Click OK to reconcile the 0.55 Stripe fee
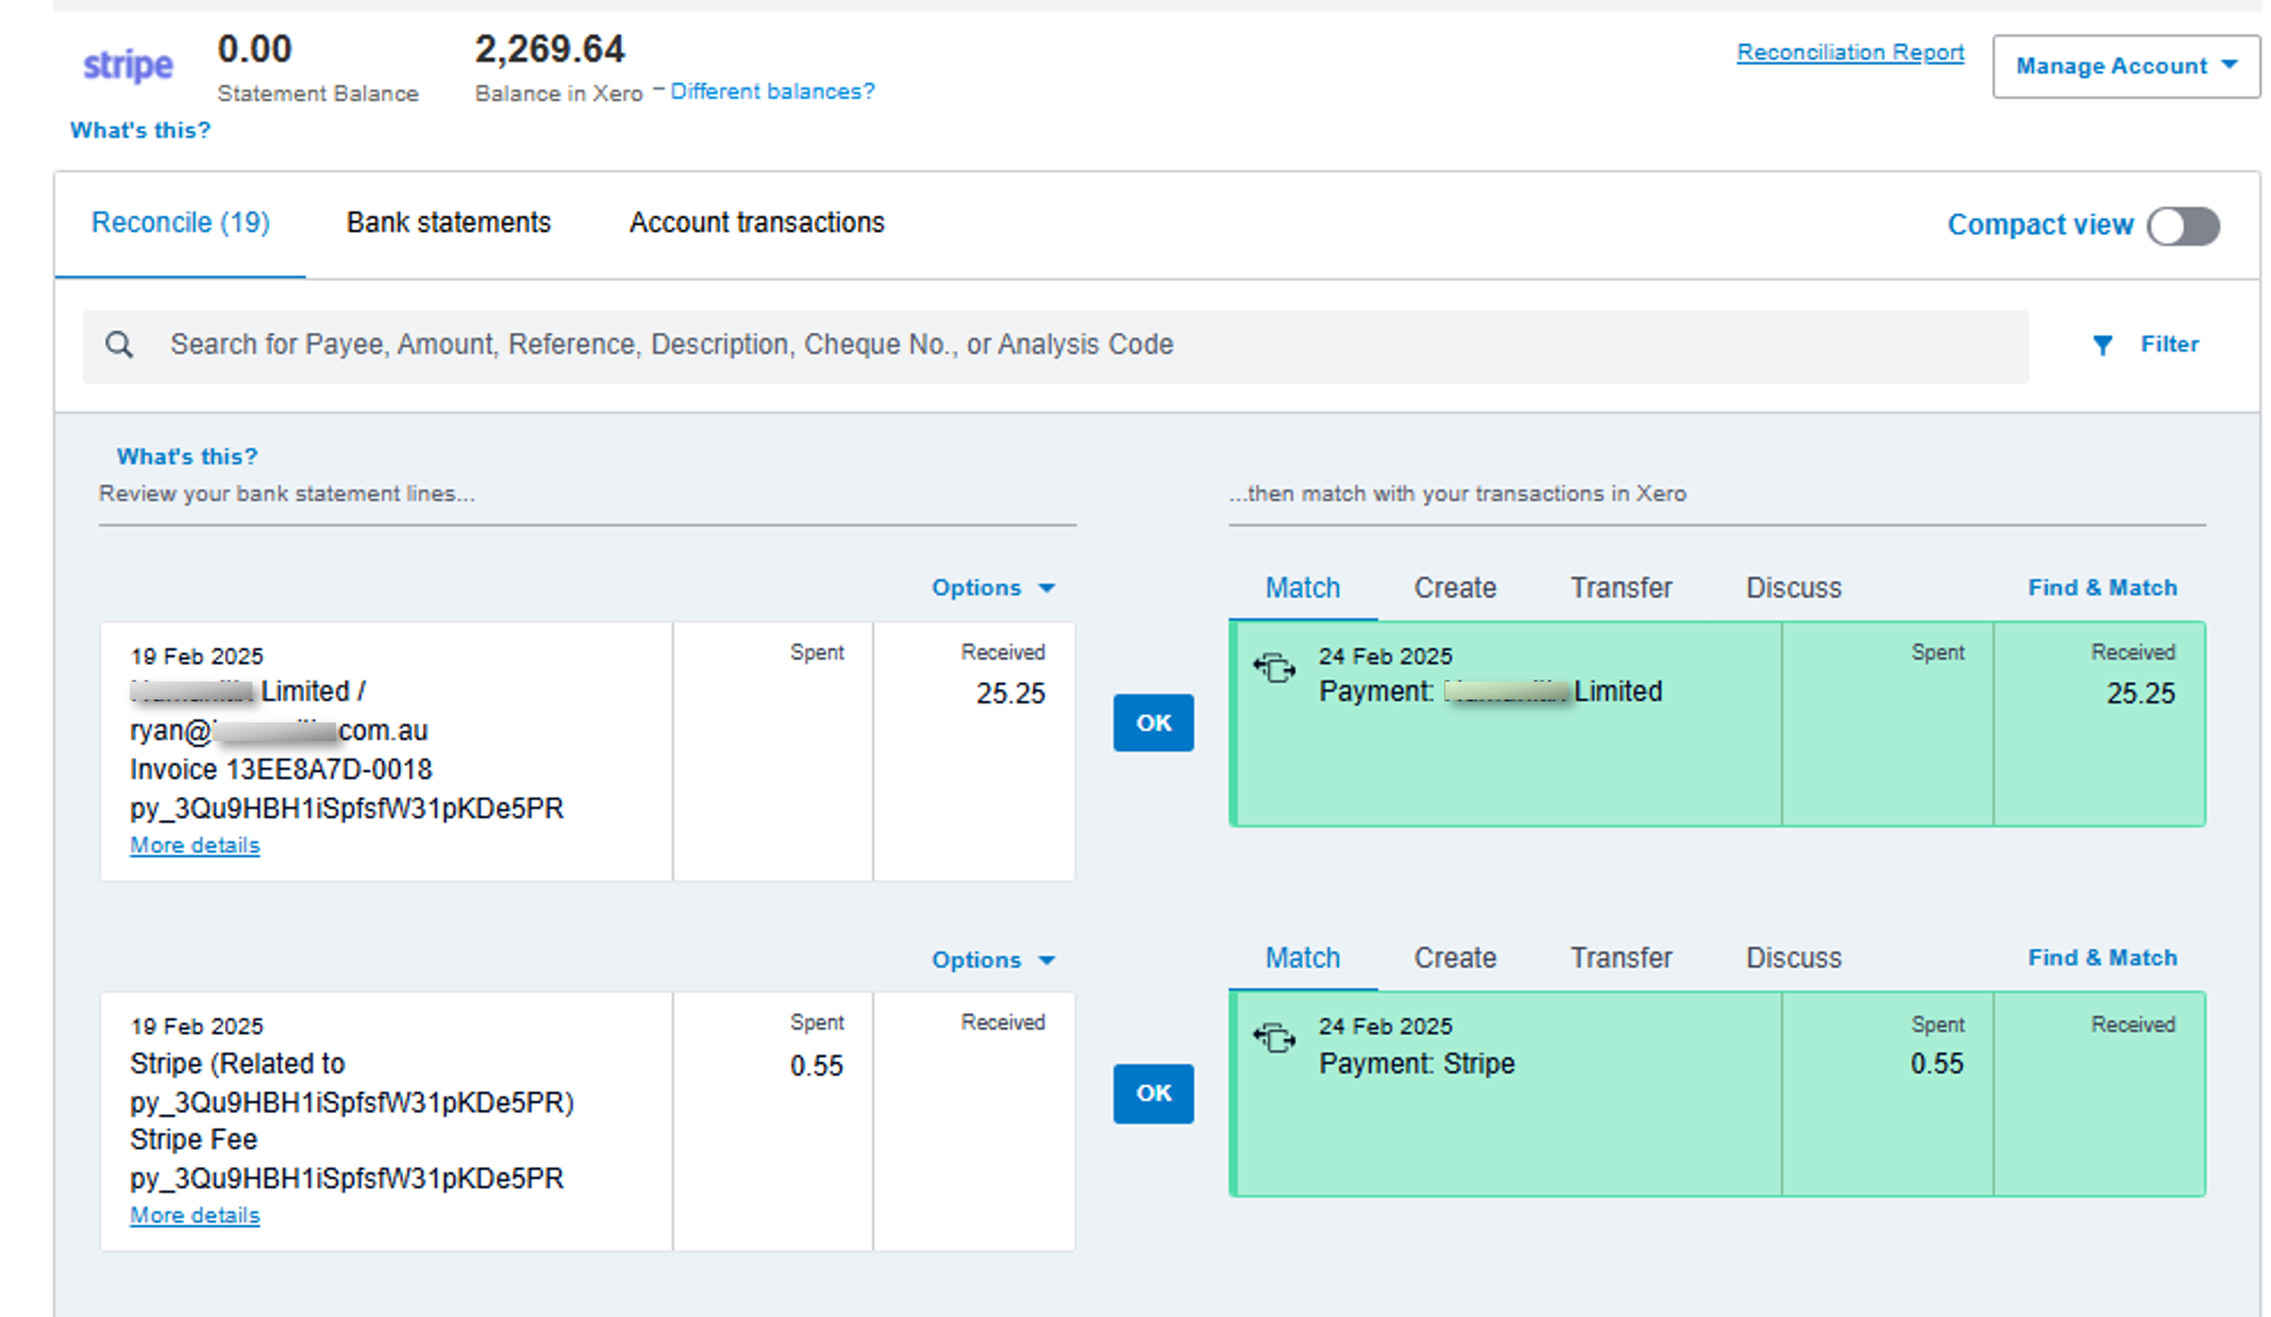The image size is (2271, 1317). coord(1154,1094)
